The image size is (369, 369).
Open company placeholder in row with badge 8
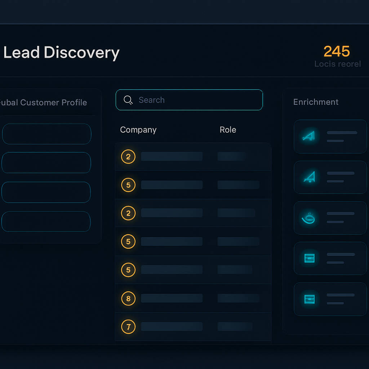[172, 298]
